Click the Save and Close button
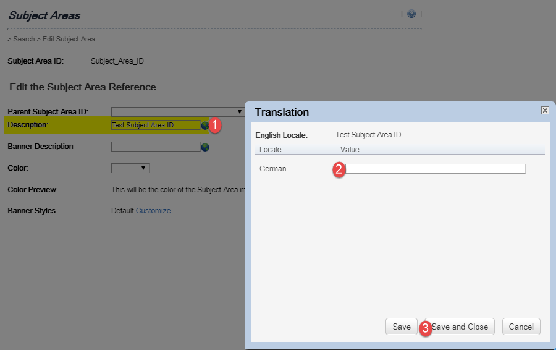 coord(460,327)
